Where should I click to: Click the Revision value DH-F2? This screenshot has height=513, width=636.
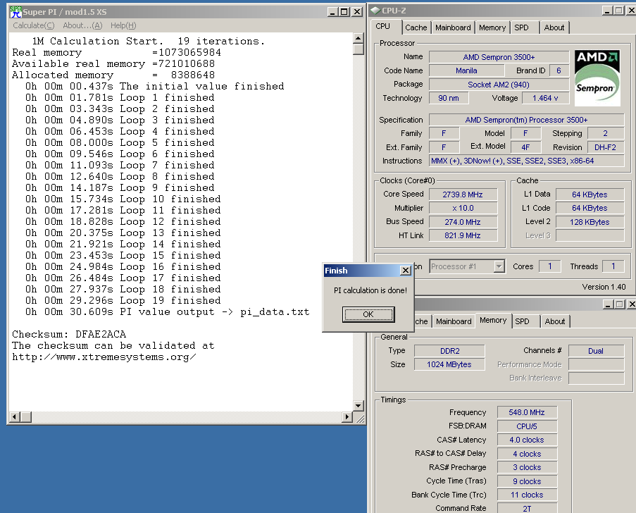[605, 147]
